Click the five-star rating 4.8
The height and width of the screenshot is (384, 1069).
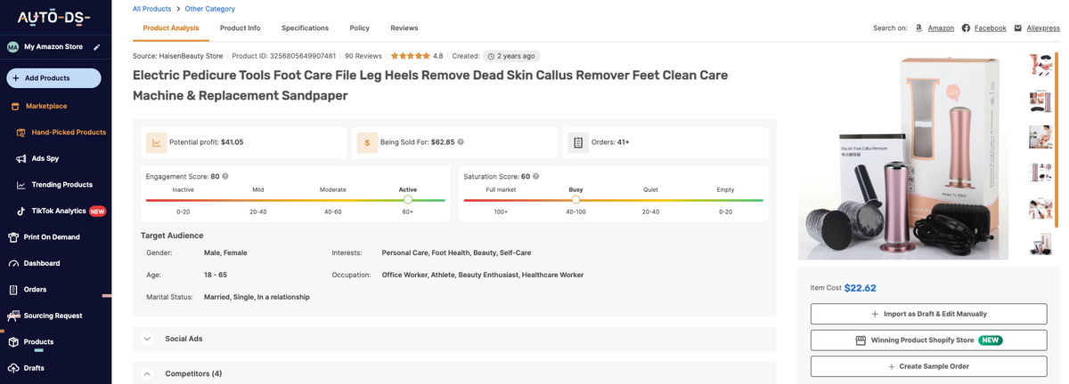point(417,55)
